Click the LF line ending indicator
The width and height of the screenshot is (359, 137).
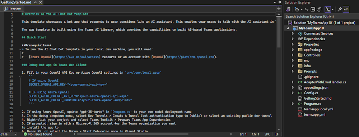click(277, 134)
